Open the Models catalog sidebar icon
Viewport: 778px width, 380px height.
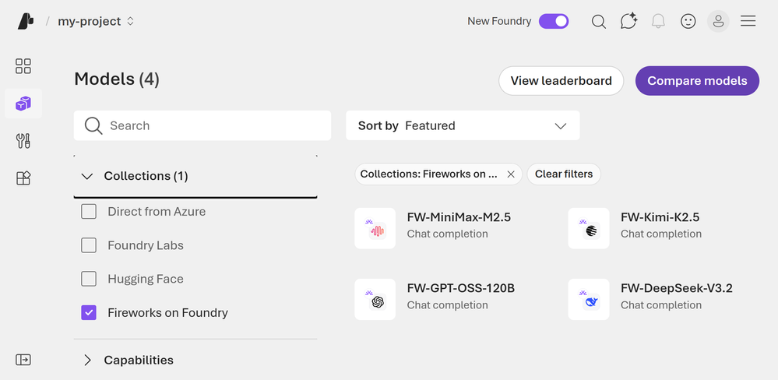point(23,104)
